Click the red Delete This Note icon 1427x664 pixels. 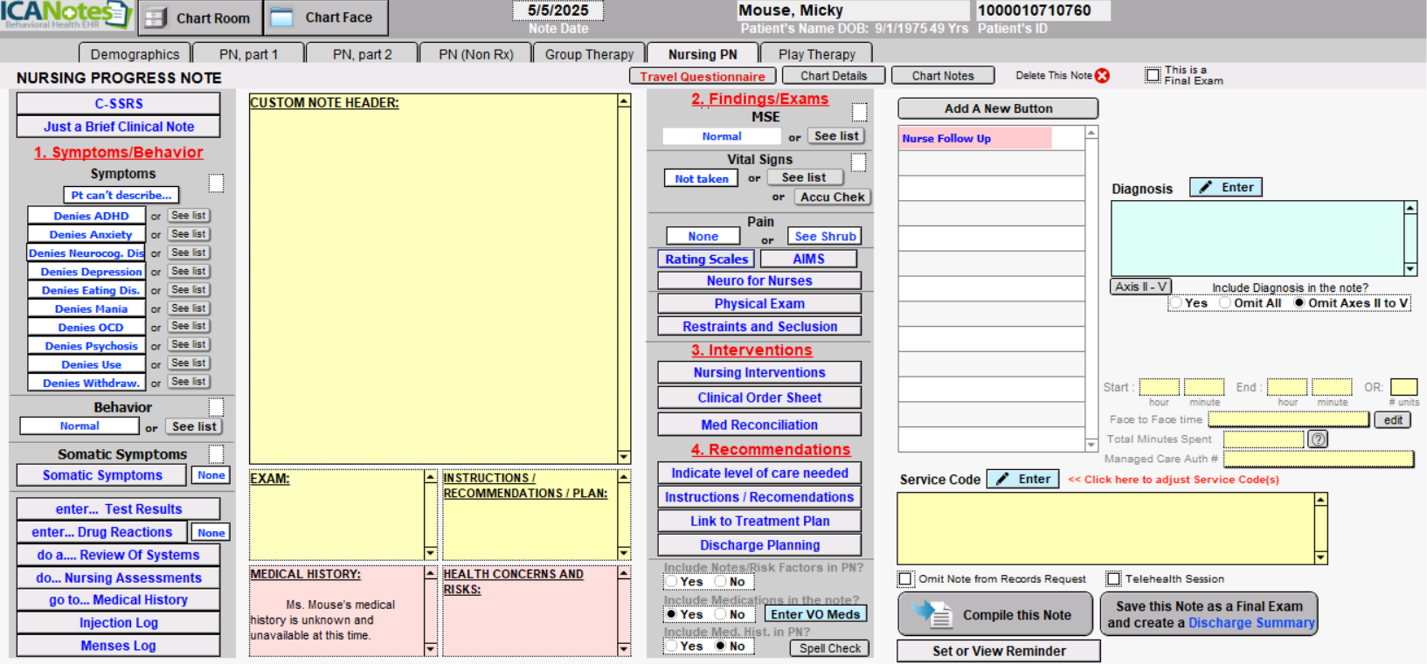click(1103, 76)
